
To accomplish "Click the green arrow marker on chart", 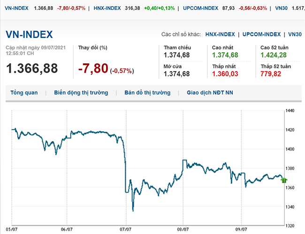I will [x=284, y=180].
